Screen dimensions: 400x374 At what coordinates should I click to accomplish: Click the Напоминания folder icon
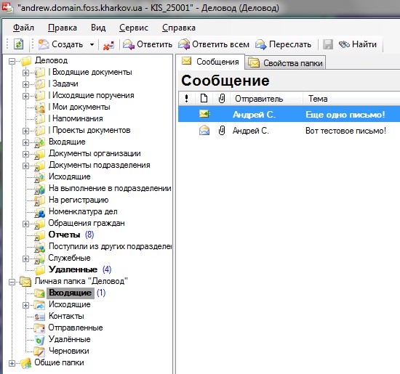[40, 119]
